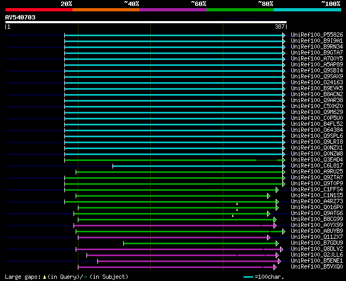Click the yellow gap marker below the Q9ATG6 bar

tap(232, 216)
